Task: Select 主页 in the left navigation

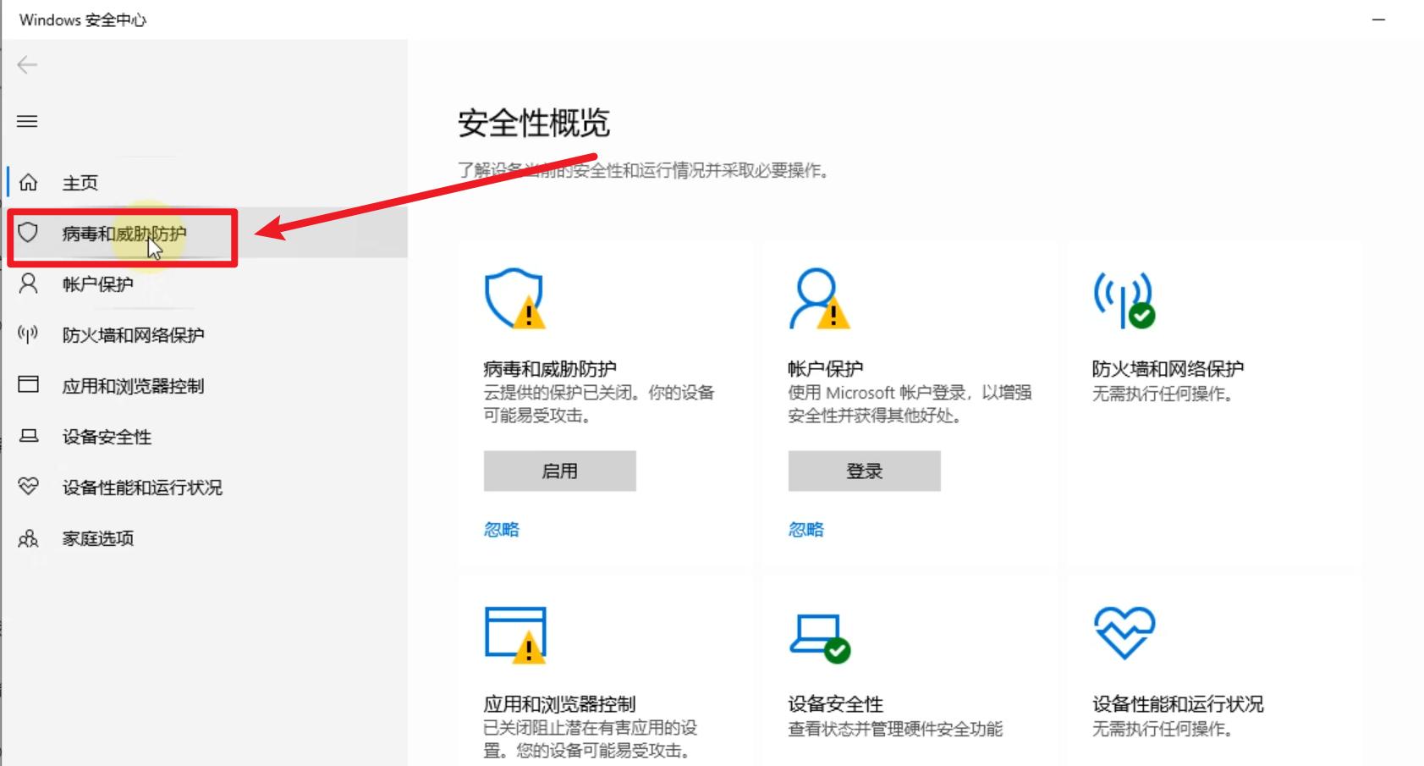Action: pyautogui.click(x=78, y=182)
